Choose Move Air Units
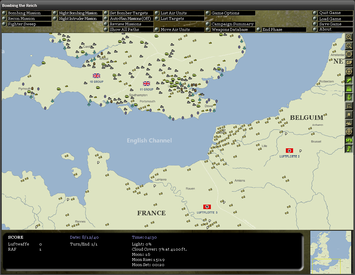Screen dimensions: 355x275 coord(180,30)
